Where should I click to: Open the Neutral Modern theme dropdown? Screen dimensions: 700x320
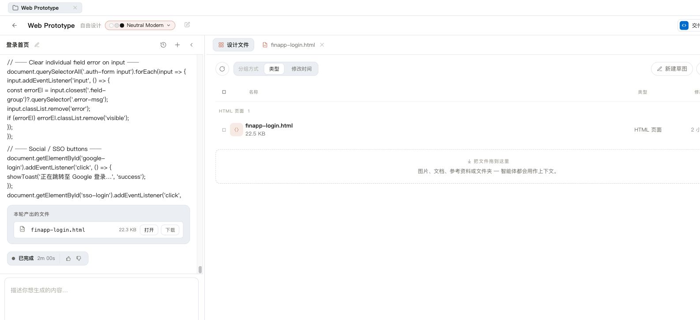point(140,26)
